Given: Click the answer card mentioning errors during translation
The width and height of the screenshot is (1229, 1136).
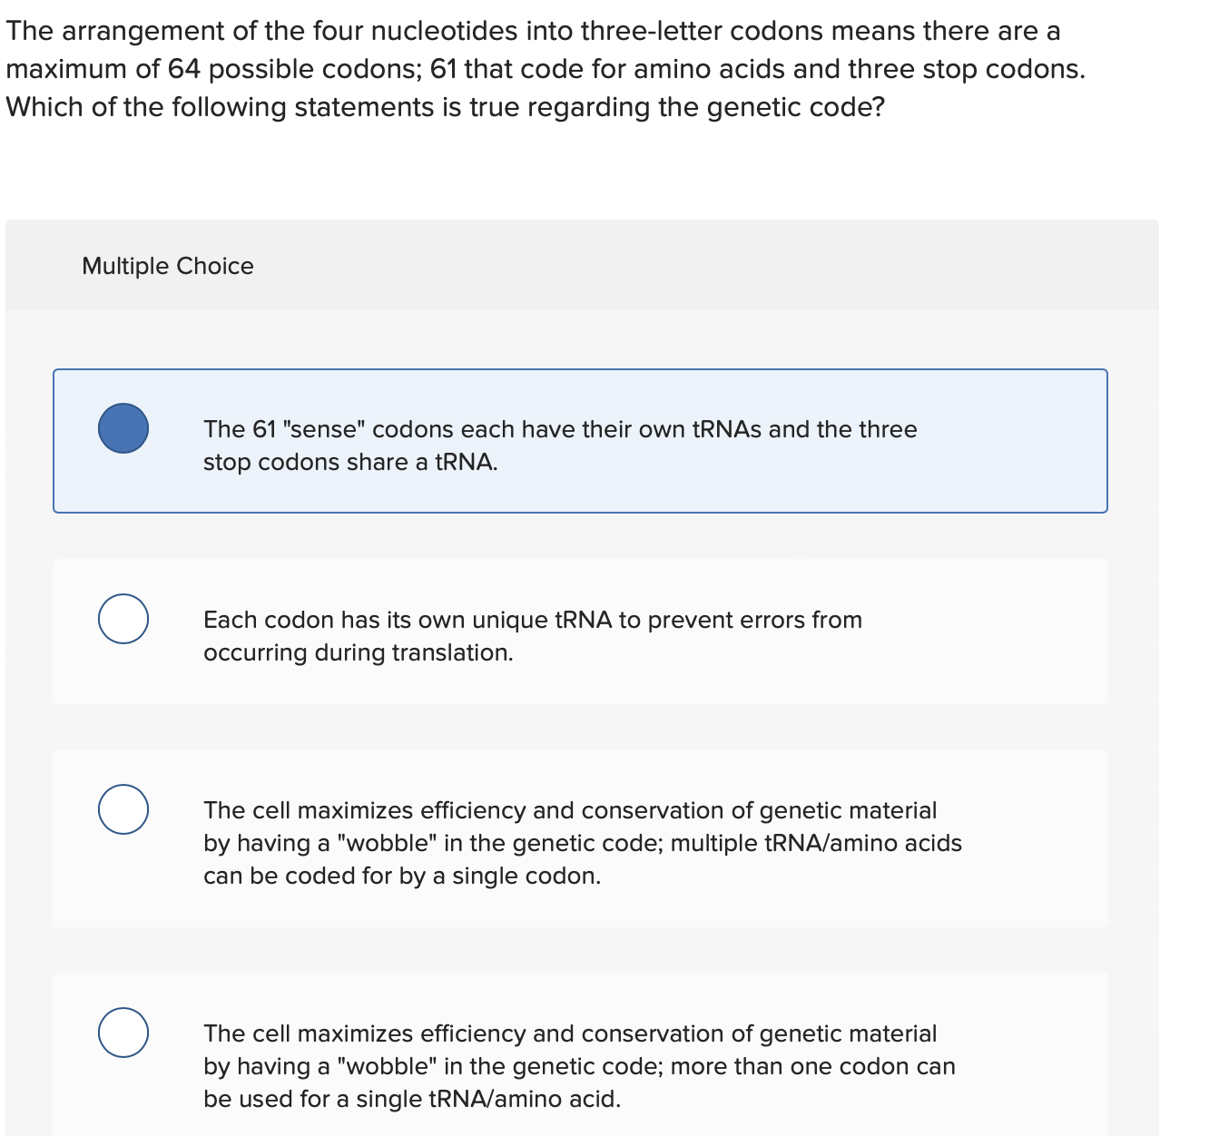Looking at the screenshot, I should point(580,632).
